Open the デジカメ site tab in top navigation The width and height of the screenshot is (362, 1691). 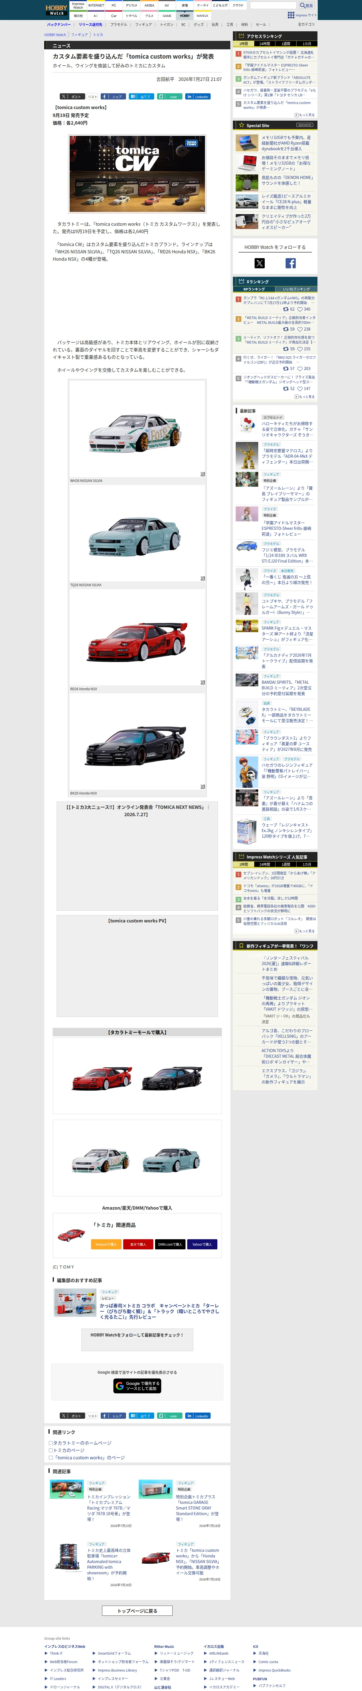point(131,5)
